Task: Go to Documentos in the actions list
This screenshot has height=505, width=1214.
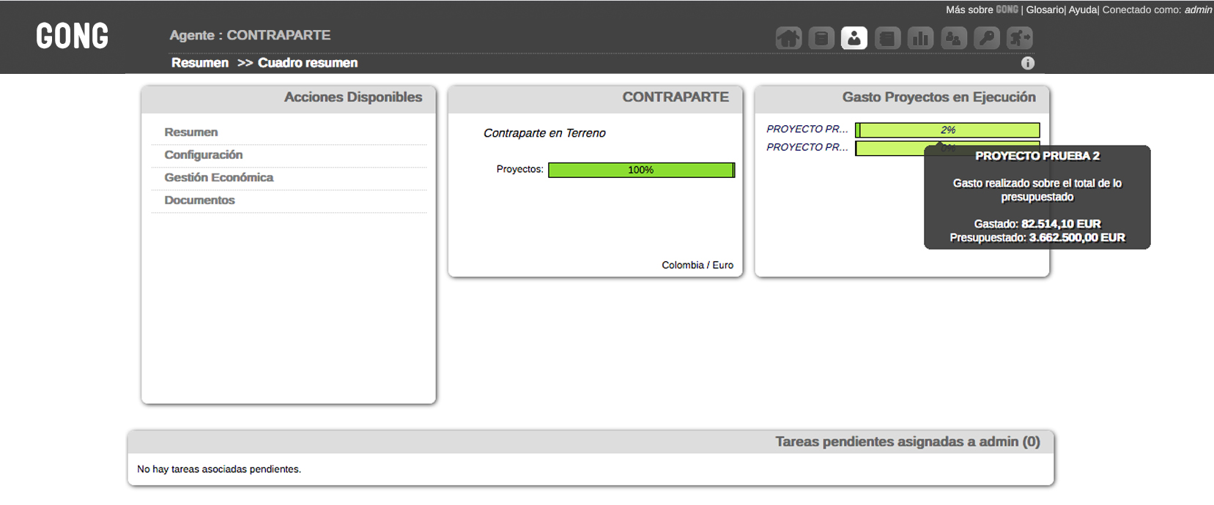Action: click(199, 201)
